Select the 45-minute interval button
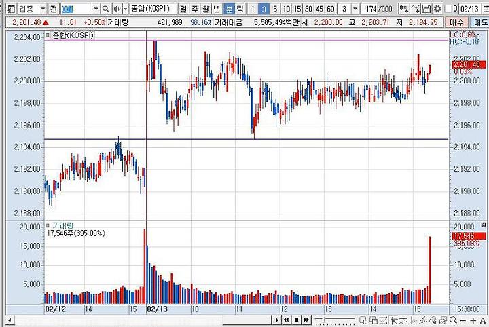 (320, 9)
